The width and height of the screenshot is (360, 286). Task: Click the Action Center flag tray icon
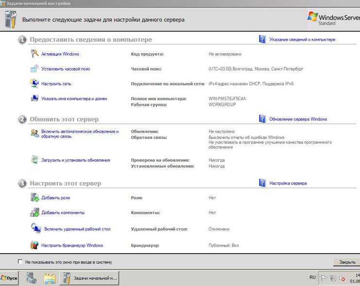pos(324,278)
